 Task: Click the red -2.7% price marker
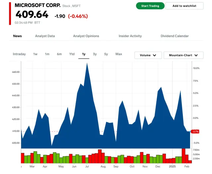tap(195, 132)
